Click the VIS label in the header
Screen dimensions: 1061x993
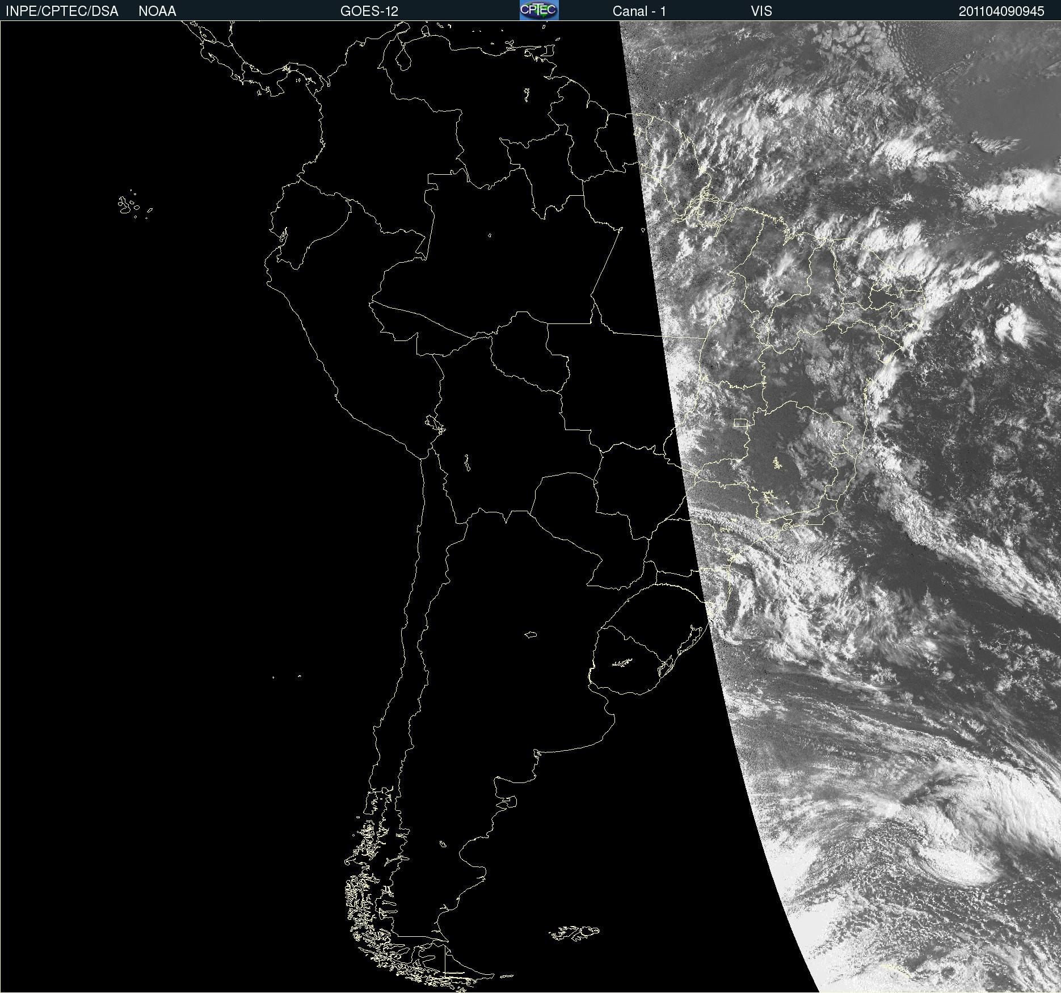pyautogui.click(x=761, y=11)
